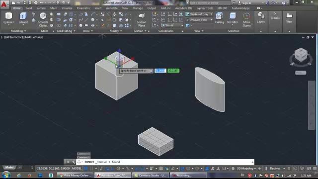Click the search command input field
The width and height of the screenshot is (318, 179).
(x=210, y=3)
